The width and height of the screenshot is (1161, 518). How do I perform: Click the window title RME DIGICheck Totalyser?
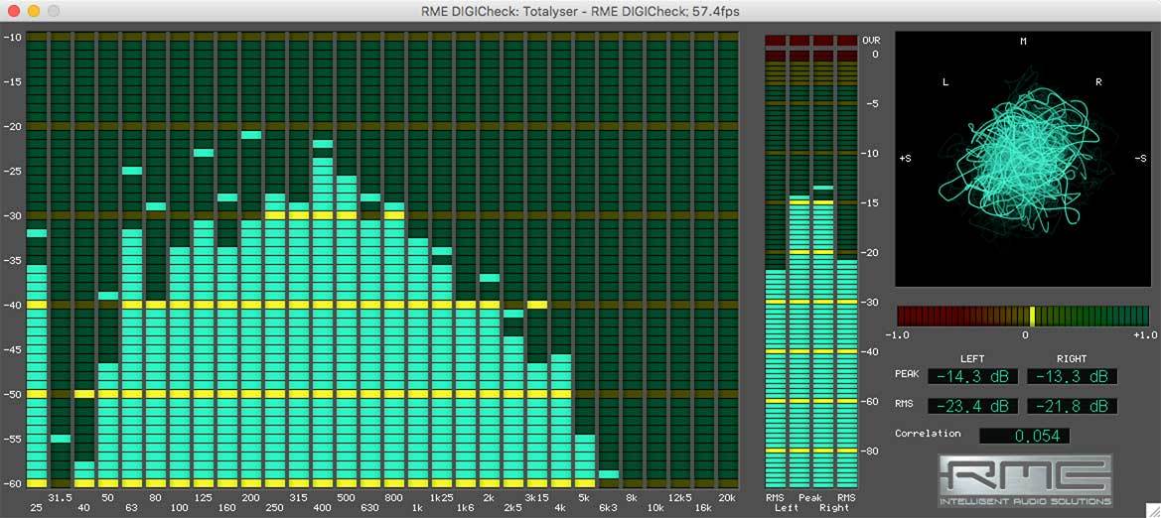pos(580,11)
